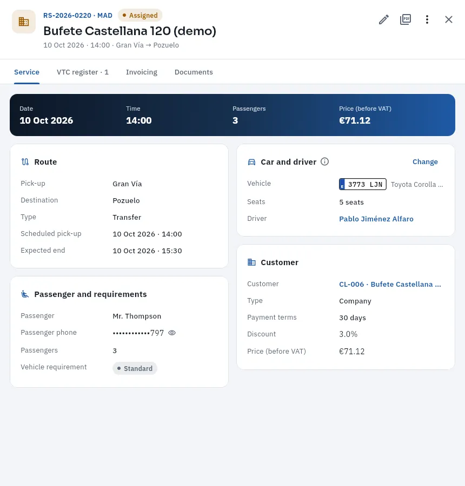The image size is (465, 486).
Task: Click the passenger seat icon
Action: point(25,294)
